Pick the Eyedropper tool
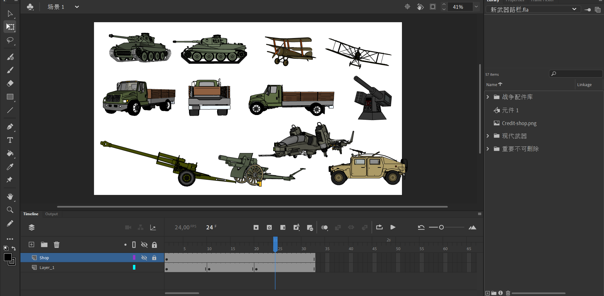The image size is (604, 296). pyautogui.click(x=10, y=167)
